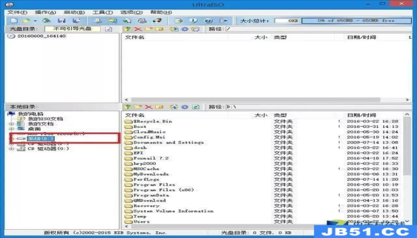Select the hrp2000 folder

click(145, 164)
